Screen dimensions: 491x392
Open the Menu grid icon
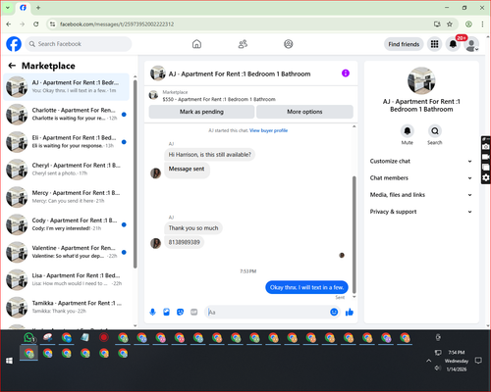434,44
